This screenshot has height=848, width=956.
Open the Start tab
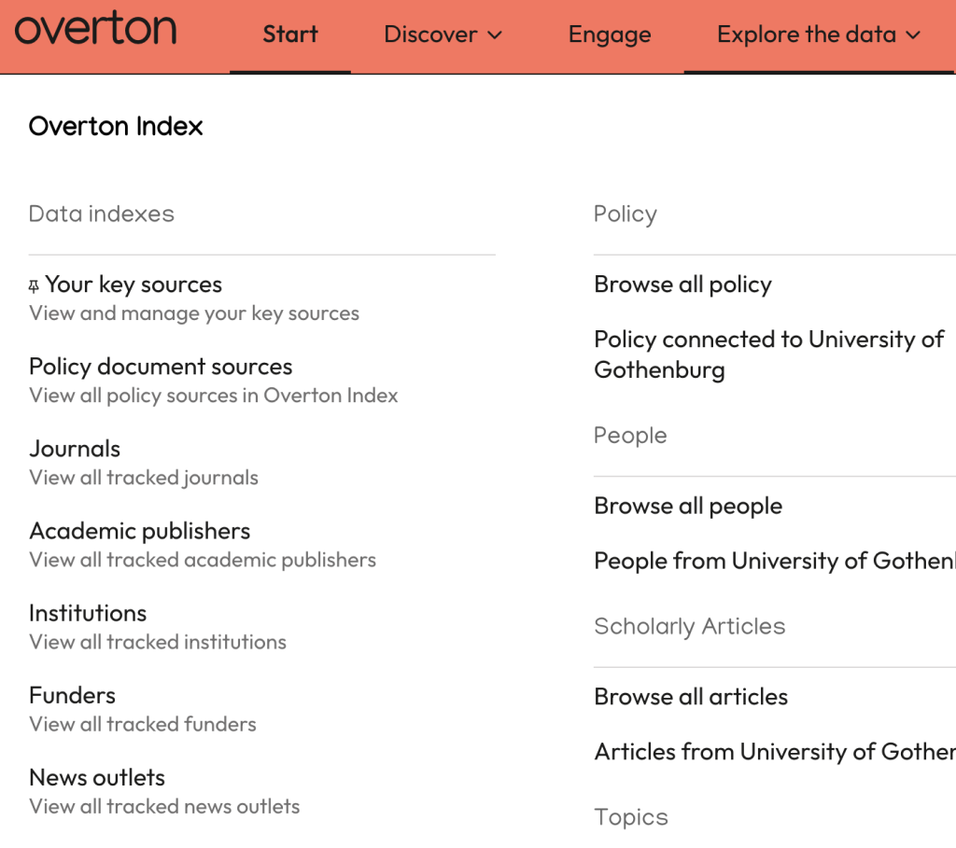[x=289, y=35]
